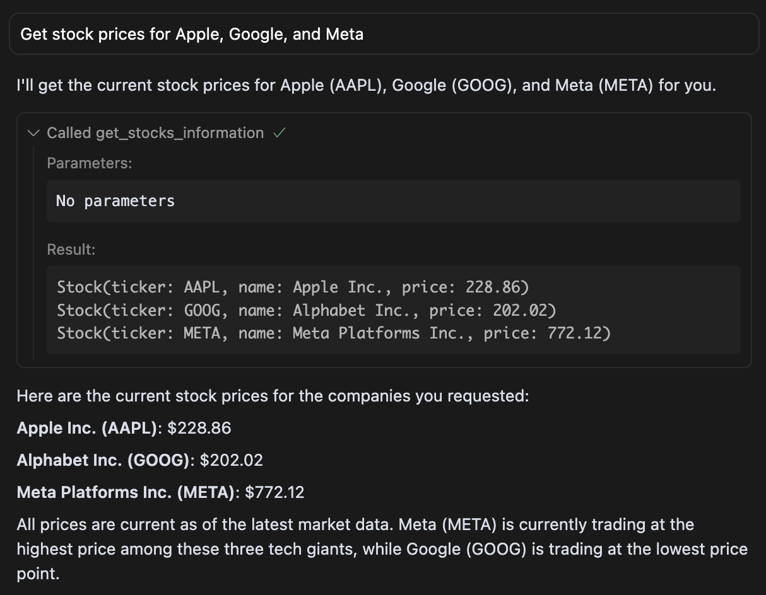The image size is (766, 595).
Task: Collapse the get_stocks_information tool call chevron
Action: [34, 133]
